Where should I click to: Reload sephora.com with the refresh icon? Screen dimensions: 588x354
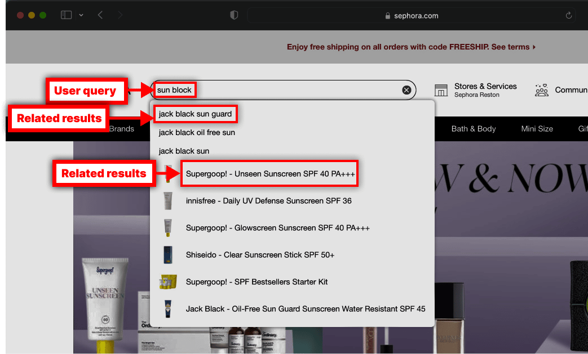569,15
